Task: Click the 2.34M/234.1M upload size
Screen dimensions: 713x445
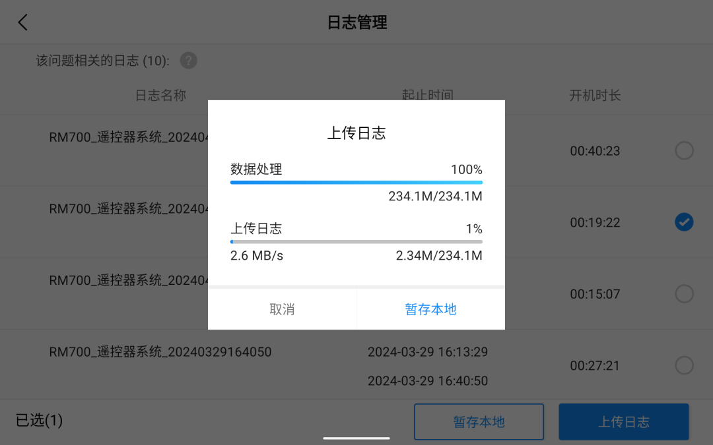Action: click(x=439, y=256)
